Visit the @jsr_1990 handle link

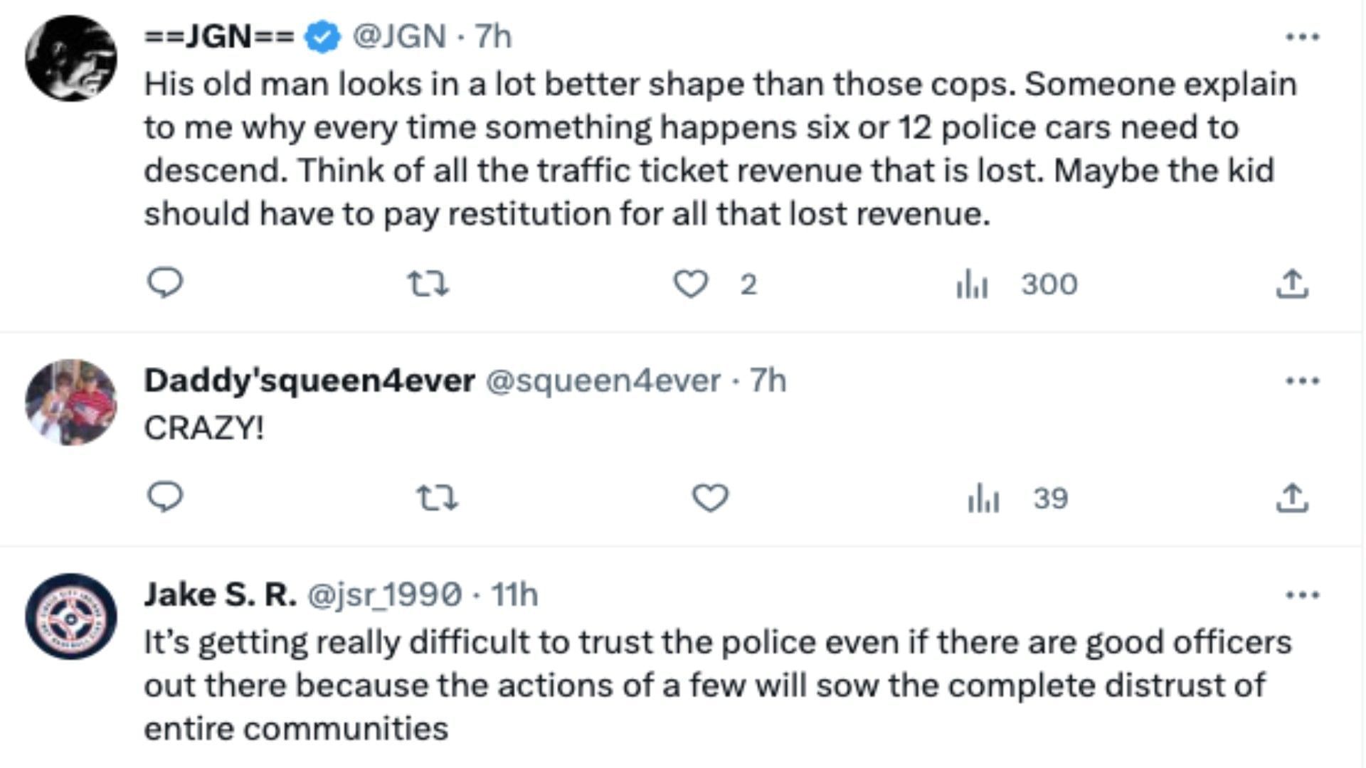384,595
